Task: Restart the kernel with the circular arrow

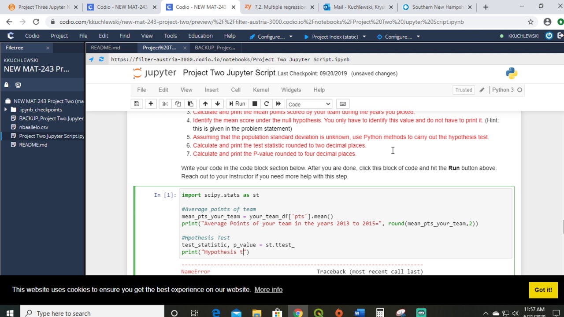Action: (266, 104)
